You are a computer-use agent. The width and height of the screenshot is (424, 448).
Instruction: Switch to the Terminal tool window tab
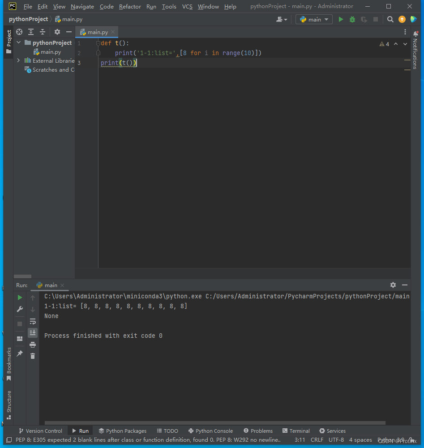click(296, 431)
